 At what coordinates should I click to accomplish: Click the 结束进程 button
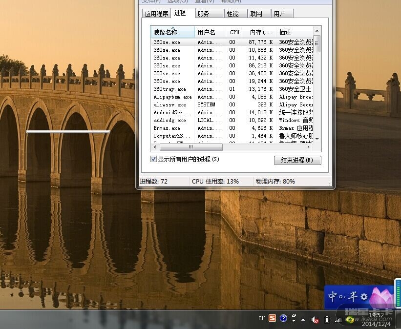tap(297, 160)
